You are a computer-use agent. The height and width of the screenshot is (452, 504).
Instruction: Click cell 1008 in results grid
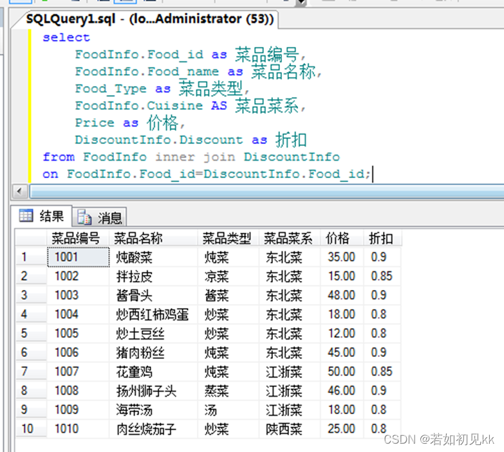tap(78, 391)
